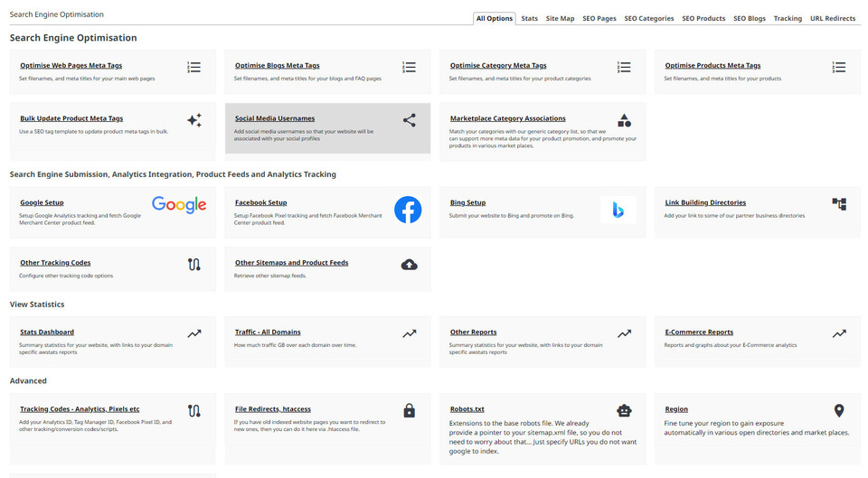This screenshot has width=868, height=478.
Task: Click the cloud upload icon for Other Sitemaps
Action: [409, 265]
